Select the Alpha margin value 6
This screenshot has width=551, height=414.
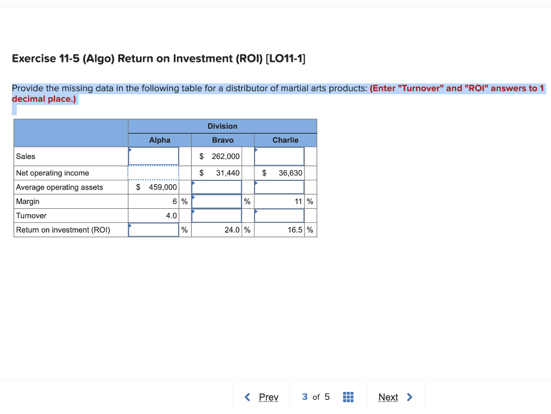175,201
